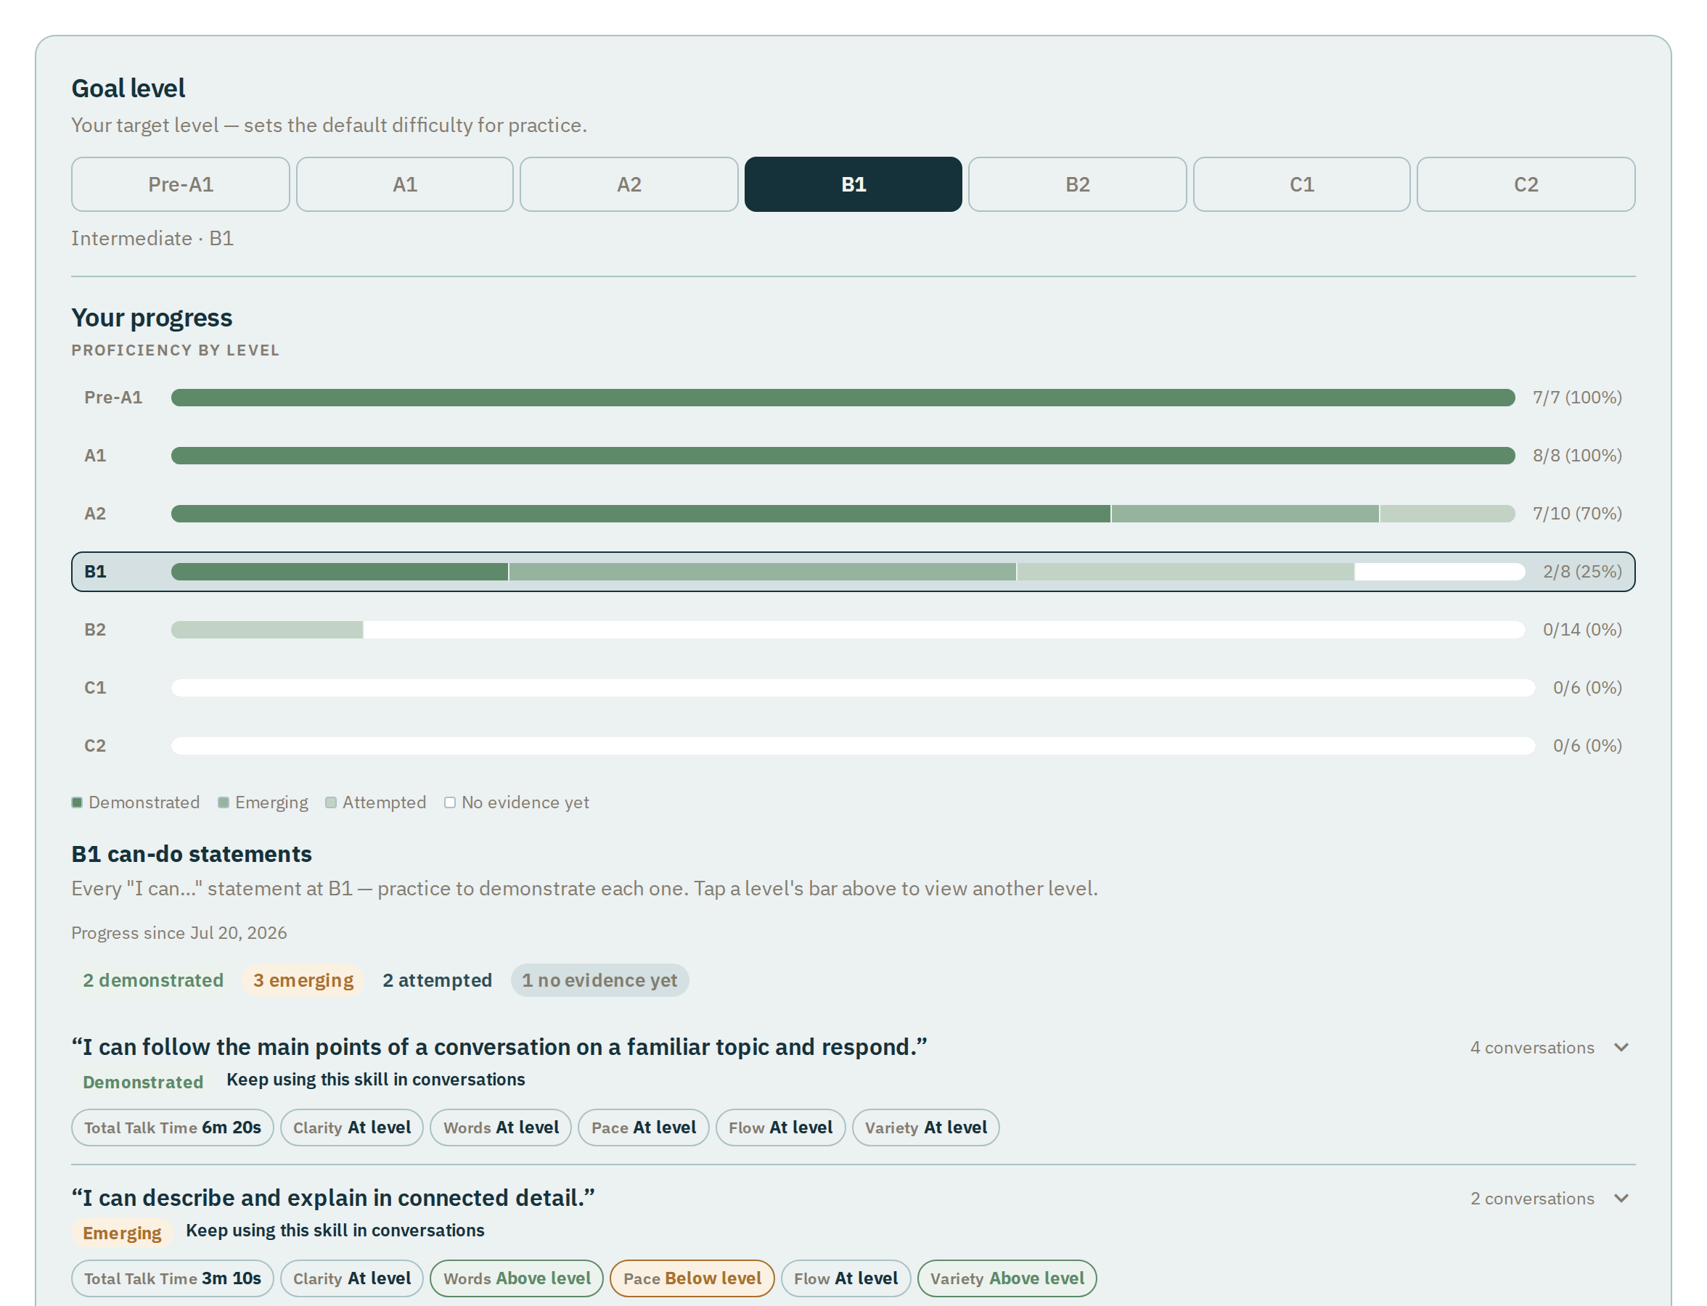
Task: Click the Demonstrated status label
Action: (x=143, y=1082)
